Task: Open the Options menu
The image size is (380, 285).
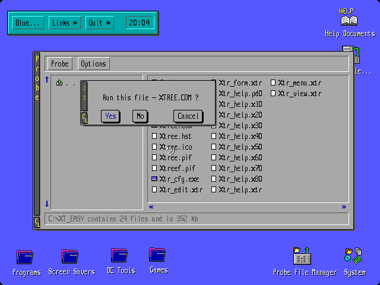Action: coord(94,64)
